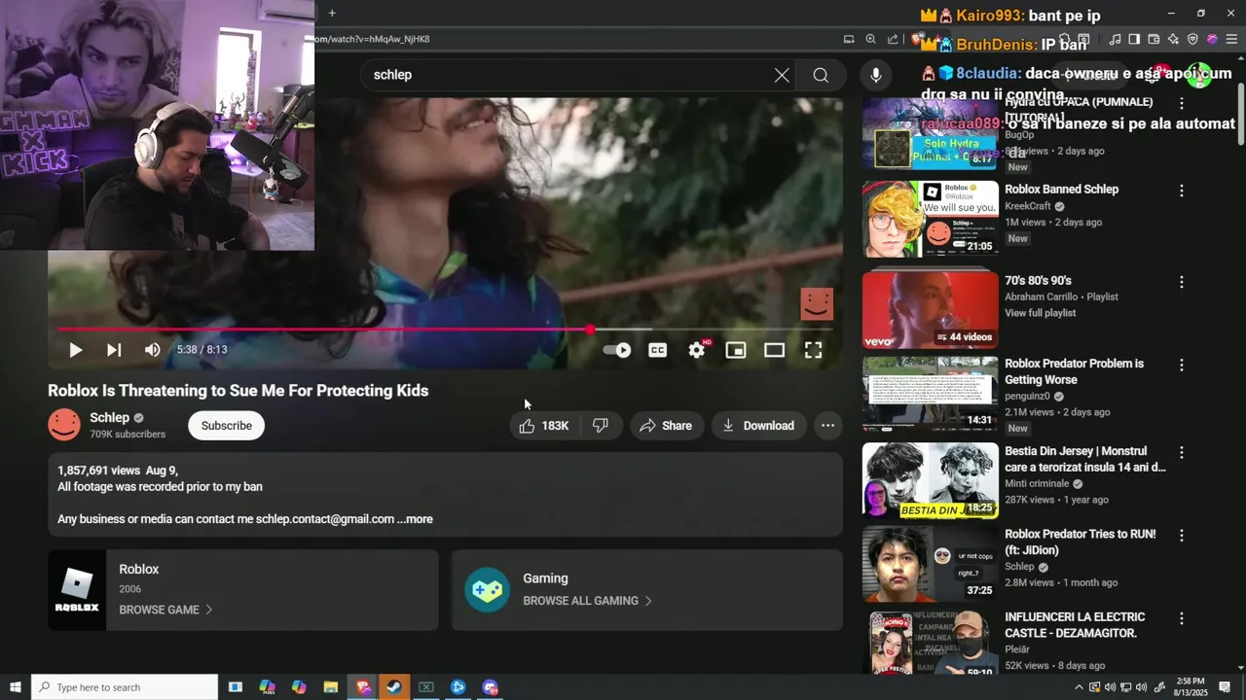This screenshot has width=1246, height=700.
Task: Open Task View on taskbar
Action: [235, 687]
